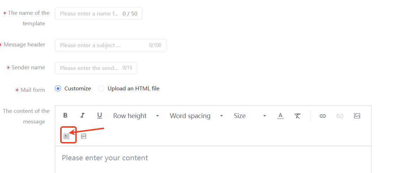Image resolution: width=409 pixels, height=173 pixels.
Task: Click the Upload an HTML file label
Action: click(x=133, y=89)
